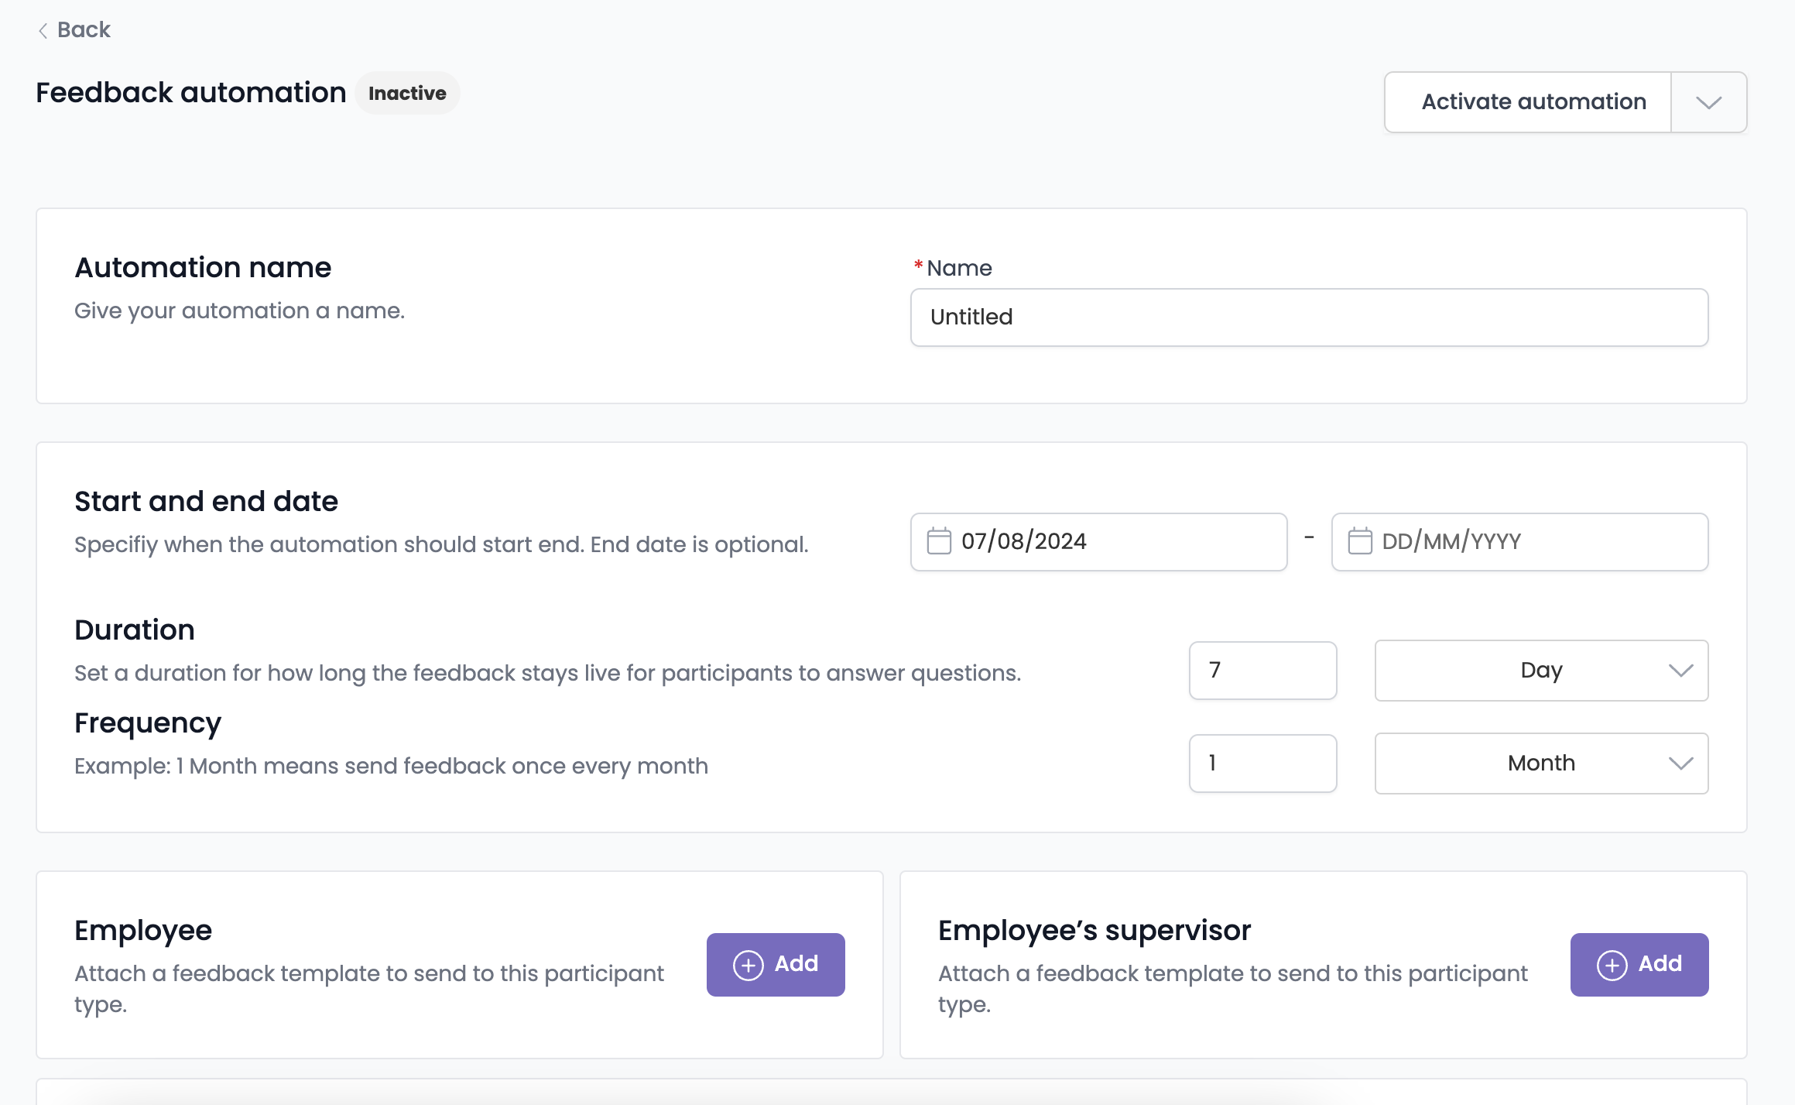Click the Back chevron arrow icon

[43, 30]
